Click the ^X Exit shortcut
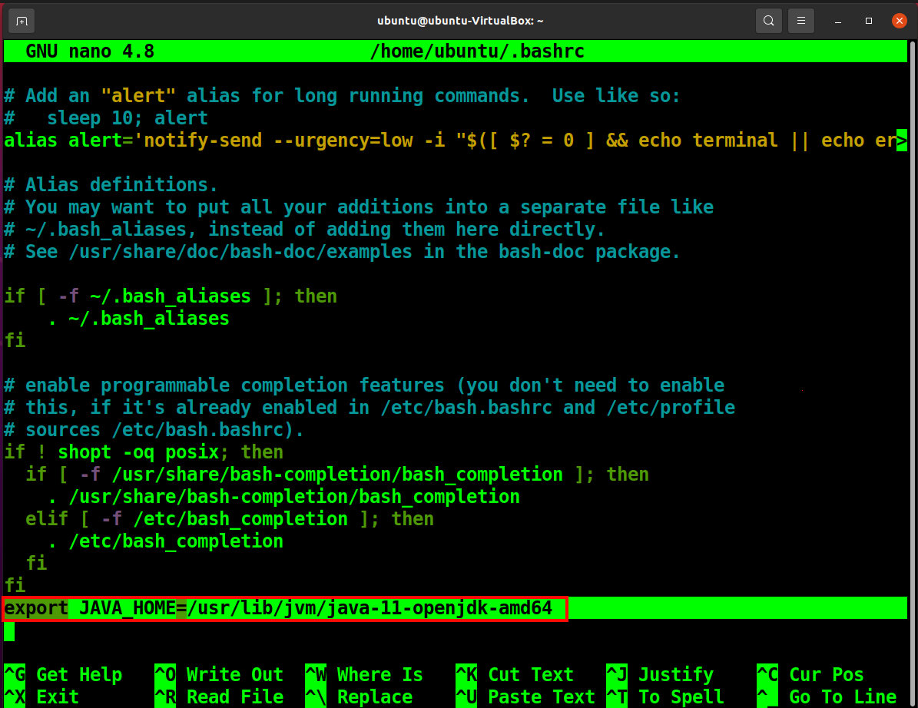The height and width of the screenshot is (708, 918). (42, 696)
